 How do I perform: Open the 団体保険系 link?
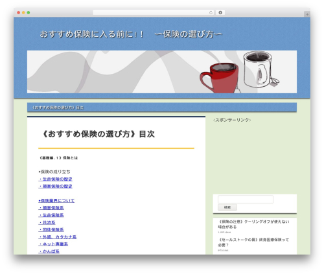[x=51, y=229]
